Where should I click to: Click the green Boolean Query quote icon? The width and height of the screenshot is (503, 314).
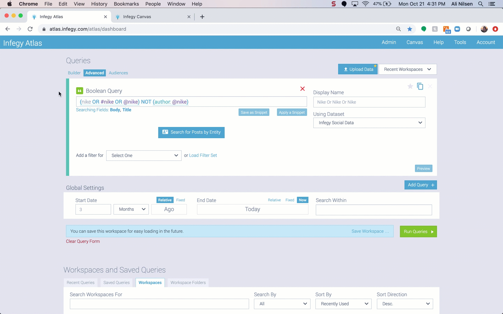point(80,91)
